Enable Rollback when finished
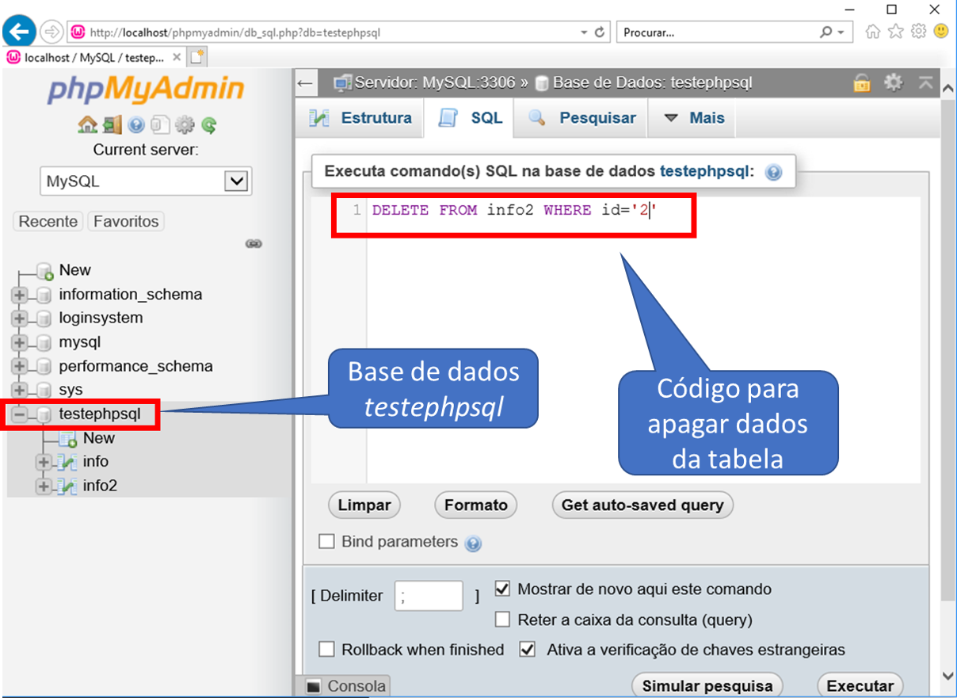The image size is (957, 698). 326,650
